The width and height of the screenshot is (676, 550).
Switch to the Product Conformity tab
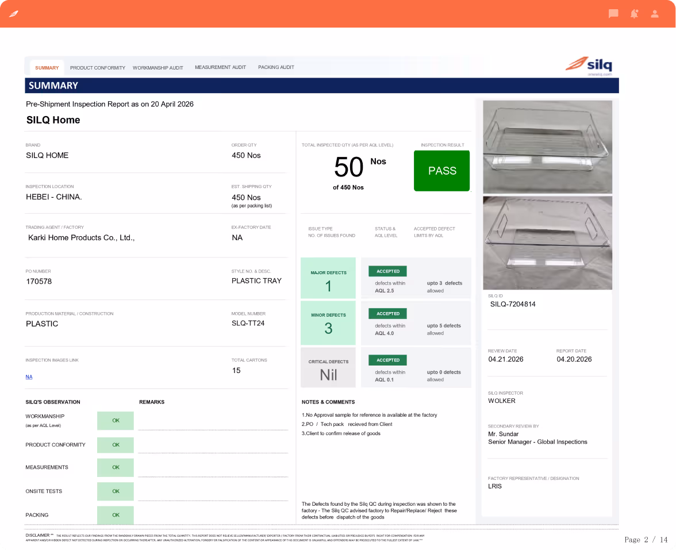click(x=98, y=68)
